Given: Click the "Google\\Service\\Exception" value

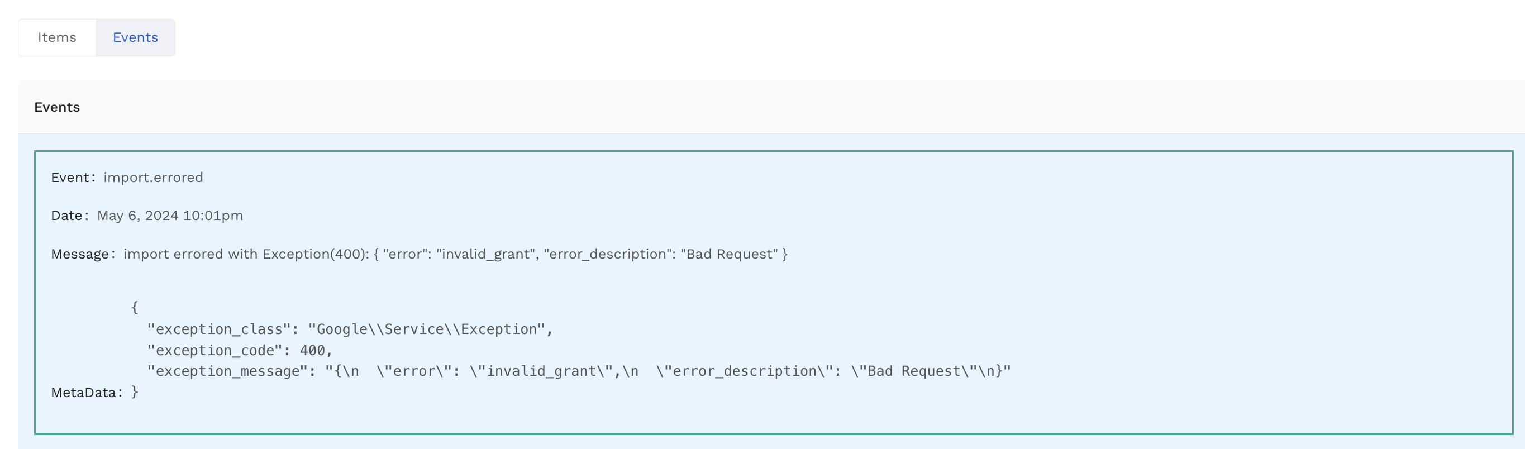Looking at the screenshot, I should click(426, 329).
